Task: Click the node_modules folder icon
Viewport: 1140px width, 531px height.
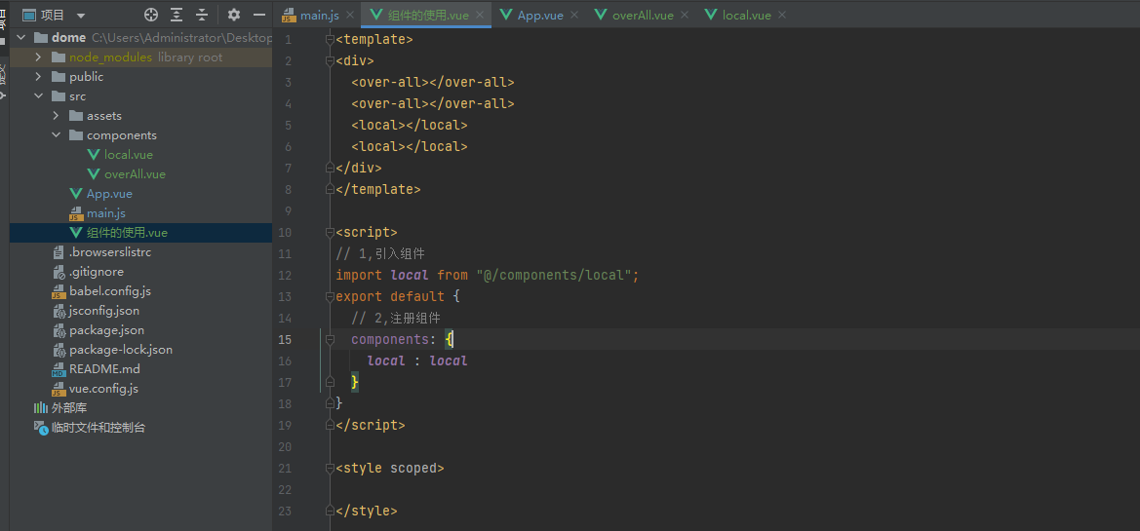Action: coord(59,57)
